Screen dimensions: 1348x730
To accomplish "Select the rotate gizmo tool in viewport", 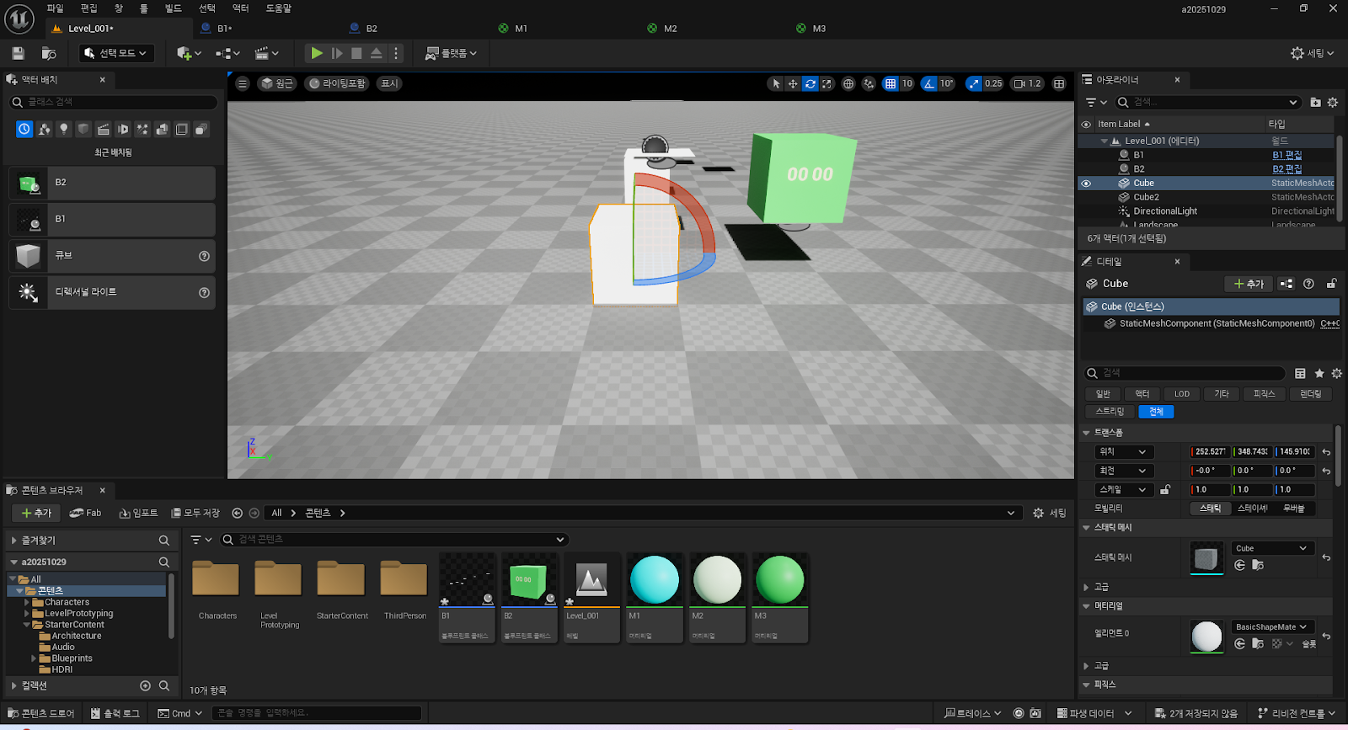I will (810, 83).
